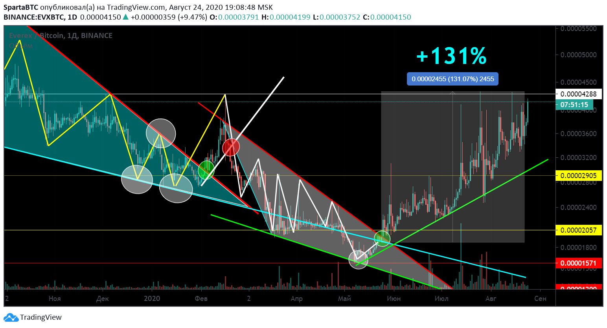Click the 0.00001800 price axis value

(579, 247)
